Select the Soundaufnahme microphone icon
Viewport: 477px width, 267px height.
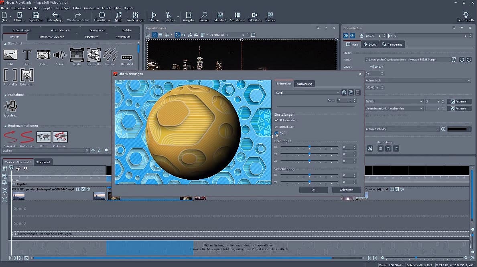coord(10,106)
